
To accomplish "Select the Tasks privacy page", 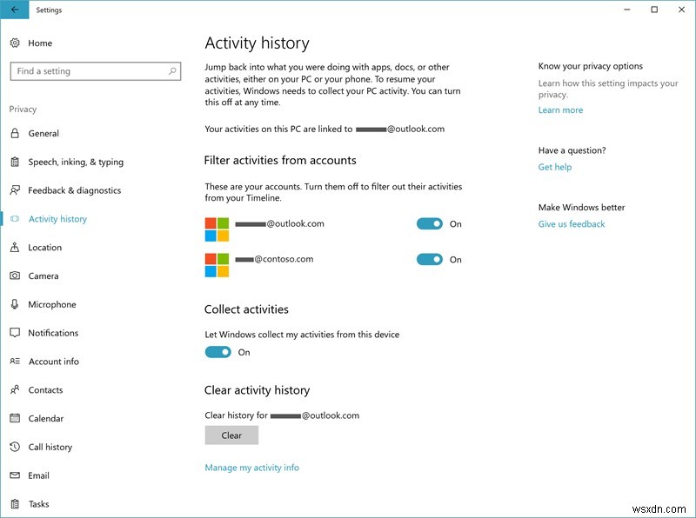I will [38, 503].
